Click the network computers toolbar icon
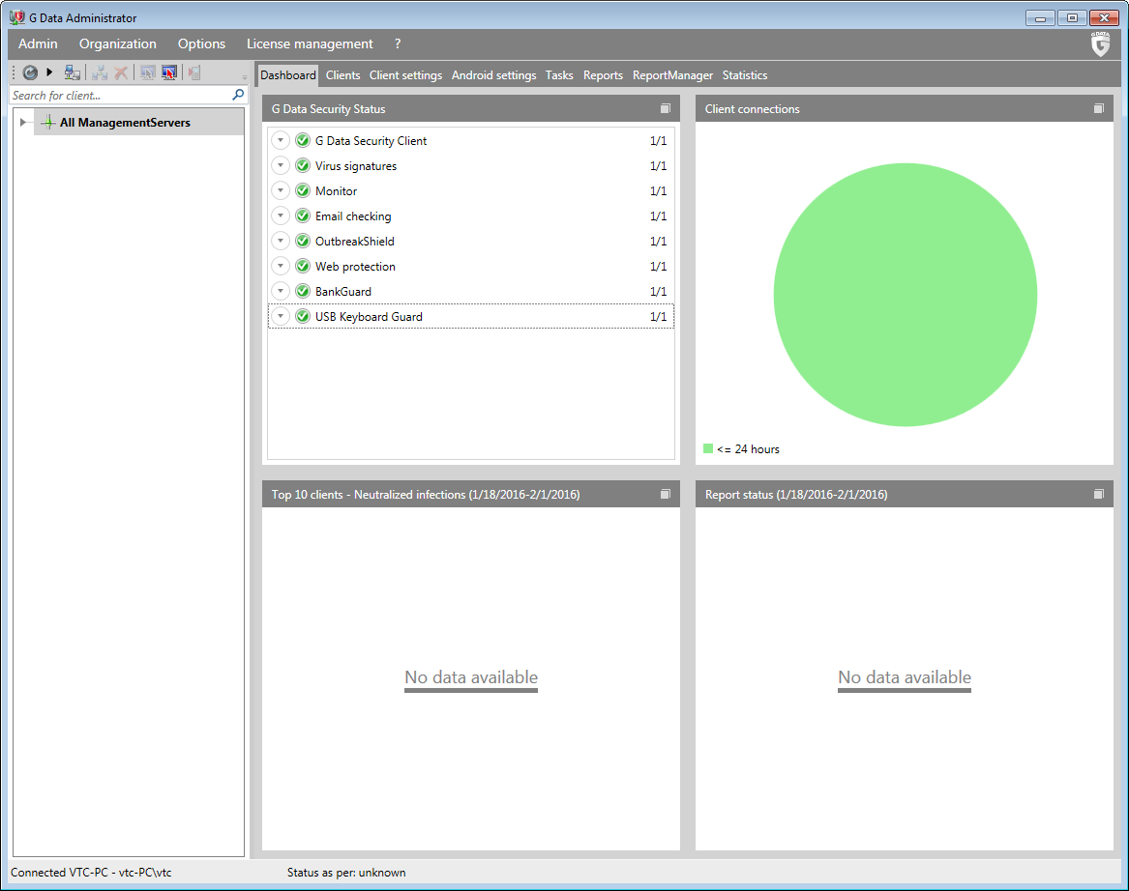This screenshot has width=1129, height=891. click(73, 72)
